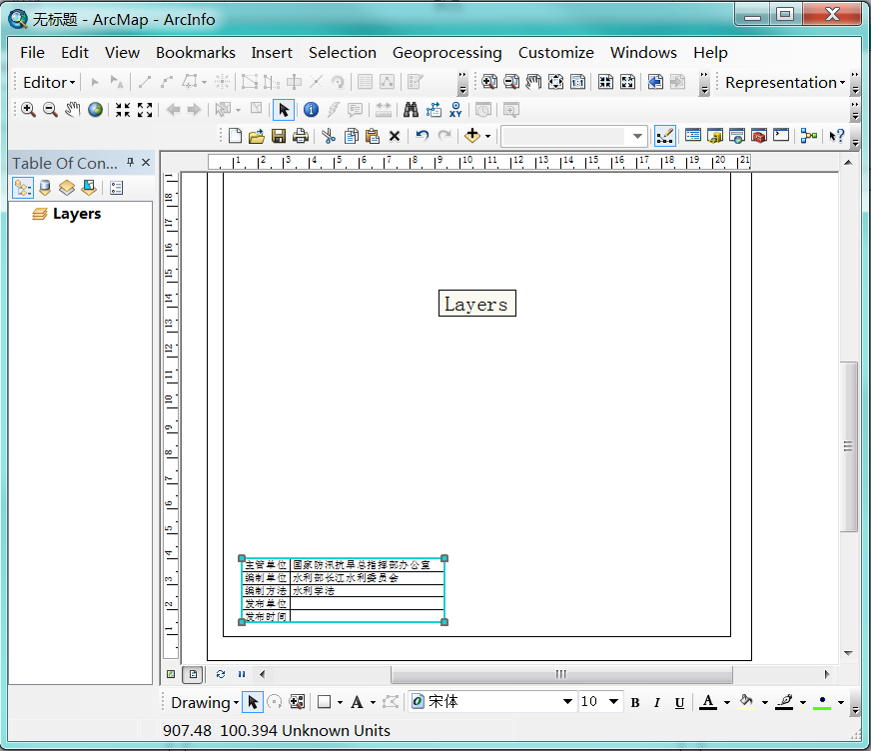Save the map document
The image size is (871, 751).
[279, 136]
